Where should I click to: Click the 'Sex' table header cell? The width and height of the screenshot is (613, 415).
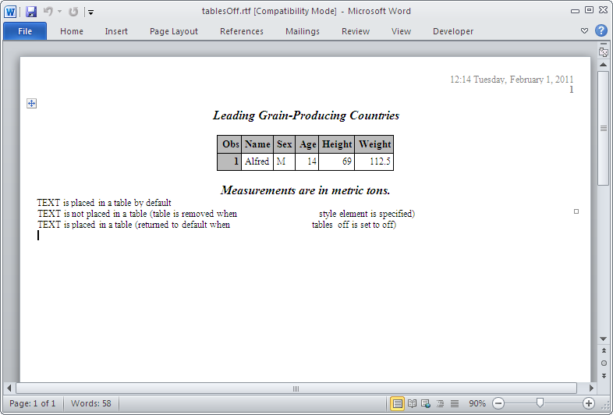point(284,144)
